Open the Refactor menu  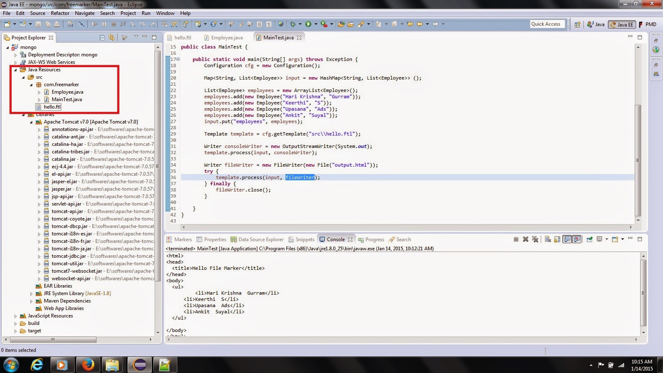(x=60, y=13)
